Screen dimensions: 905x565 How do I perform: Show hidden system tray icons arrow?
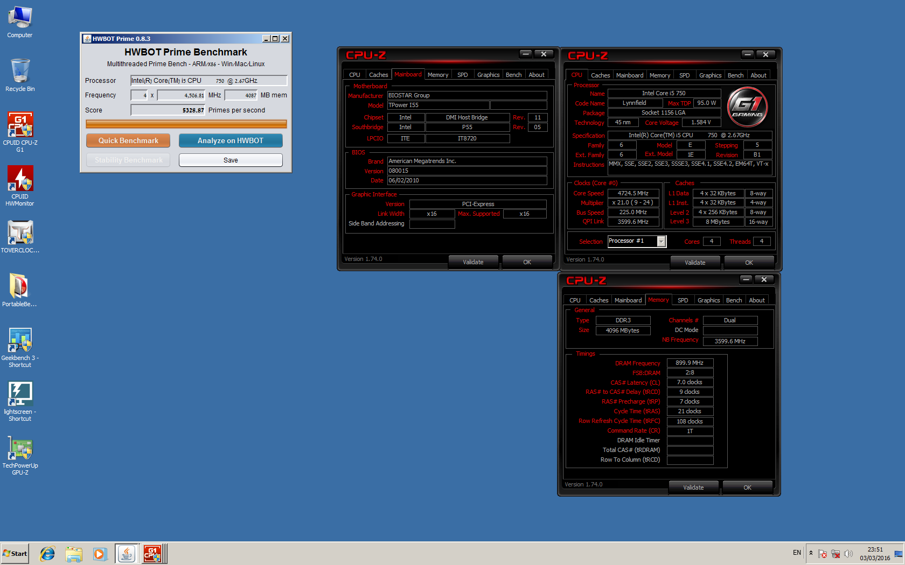point(811,553)
